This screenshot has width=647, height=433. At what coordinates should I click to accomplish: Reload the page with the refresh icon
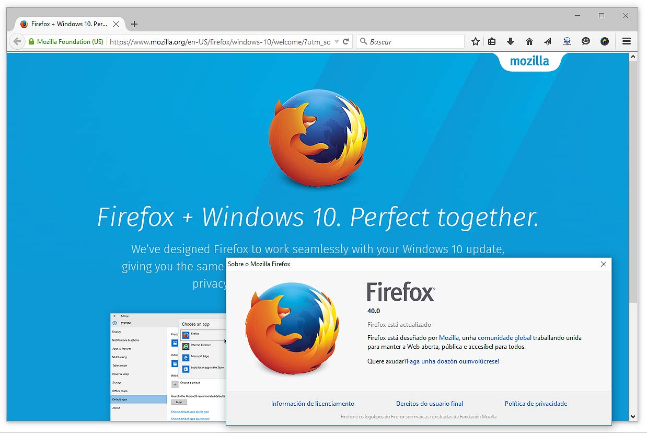pyautogui.click(x=345, y=41)
